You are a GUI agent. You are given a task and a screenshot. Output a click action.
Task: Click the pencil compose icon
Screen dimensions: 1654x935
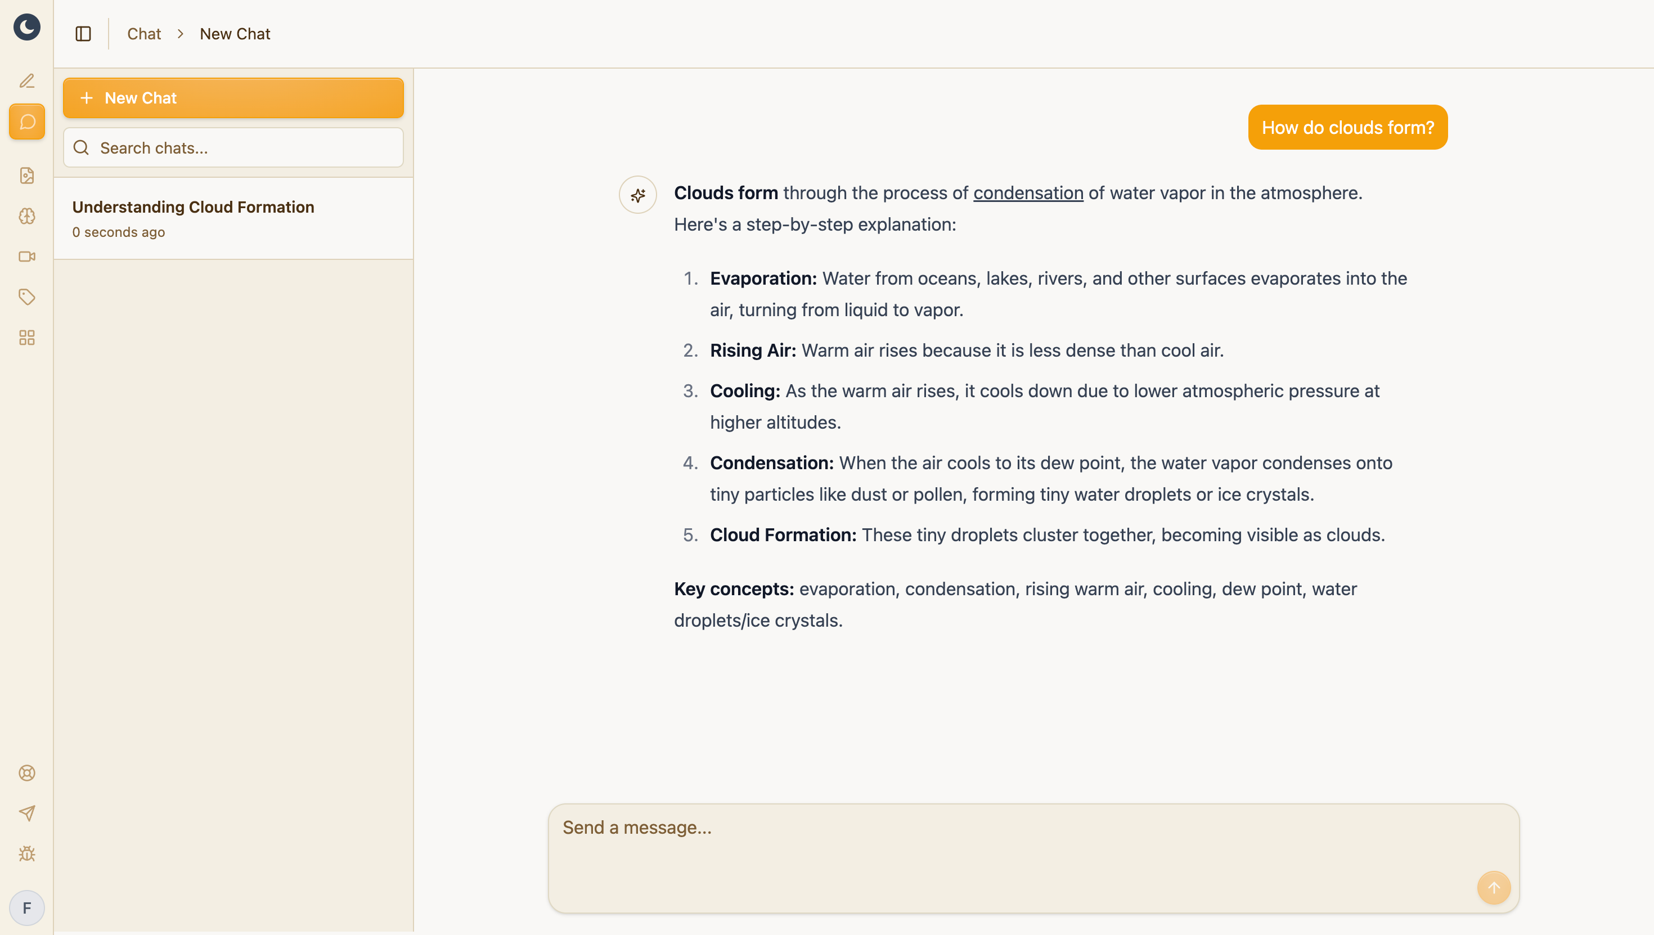pos(26,81)
